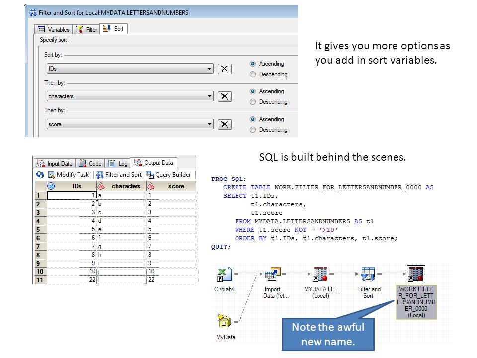Remove the IDs sort variable
The height and width of the screenshot is (358, 477).
pyautogui.click(x=225, y=69)
